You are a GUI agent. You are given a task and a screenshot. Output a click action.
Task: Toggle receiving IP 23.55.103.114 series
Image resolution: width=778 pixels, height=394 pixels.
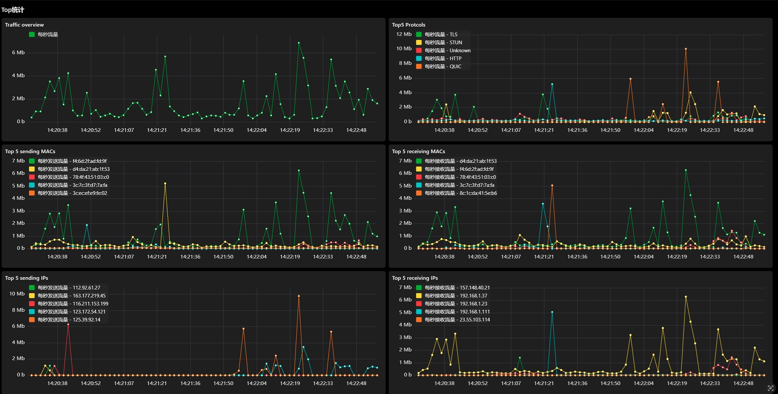457,320
